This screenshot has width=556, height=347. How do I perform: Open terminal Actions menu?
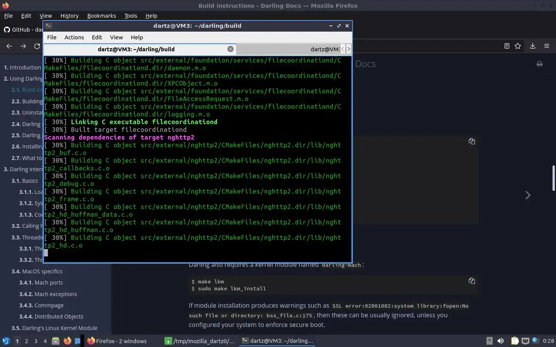pyautogui.click(x=74, y=37)
